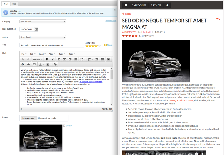Image resolution: width=224 pixels, height=155 pixels.
Task: Insert a bullet list
Action: coord(82,59)
